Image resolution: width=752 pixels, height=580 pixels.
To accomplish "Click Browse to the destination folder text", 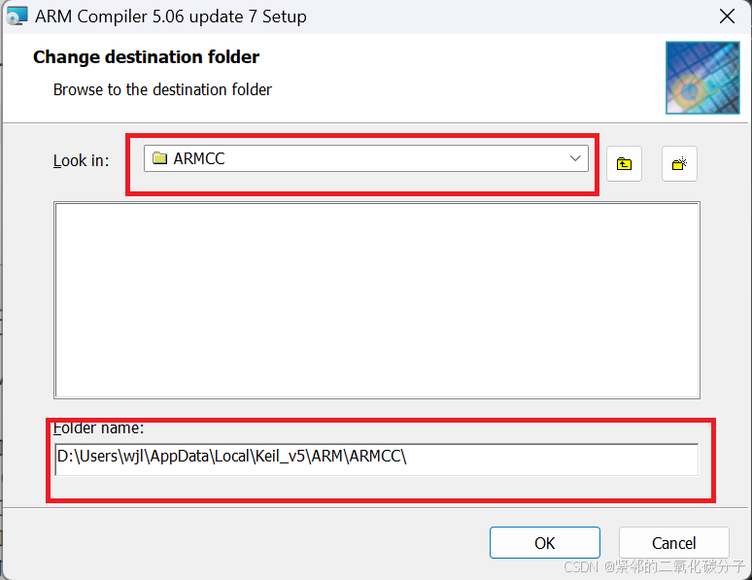I will (162, 89).
